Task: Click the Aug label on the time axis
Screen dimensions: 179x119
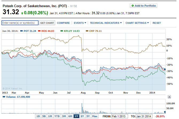Action: 83,93
